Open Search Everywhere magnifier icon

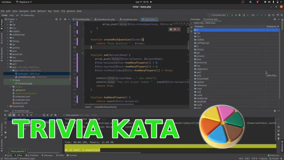pyautogui.click(x=281, y=15)
